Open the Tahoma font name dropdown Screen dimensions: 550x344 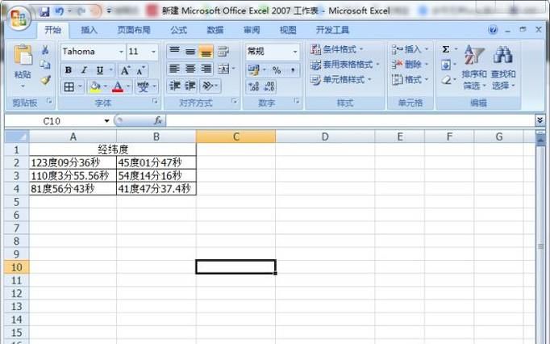point(121,52)
